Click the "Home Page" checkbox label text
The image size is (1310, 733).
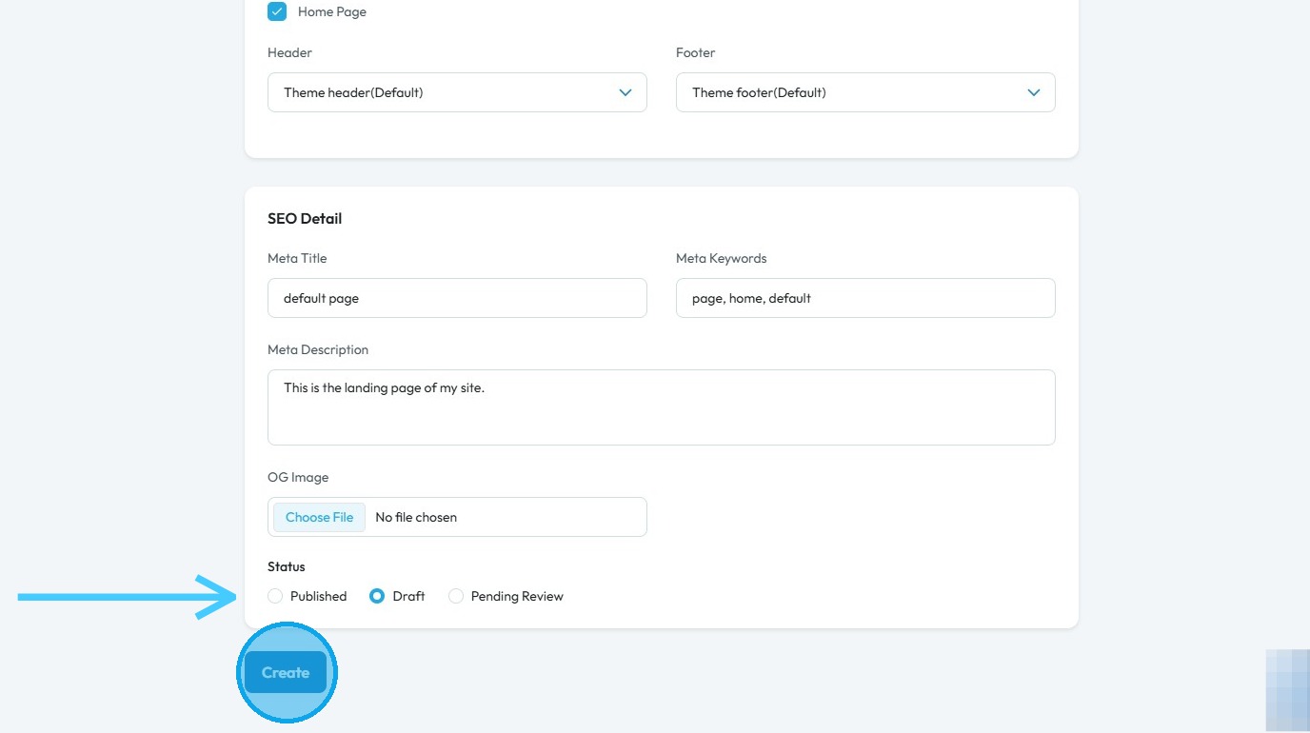332,12
